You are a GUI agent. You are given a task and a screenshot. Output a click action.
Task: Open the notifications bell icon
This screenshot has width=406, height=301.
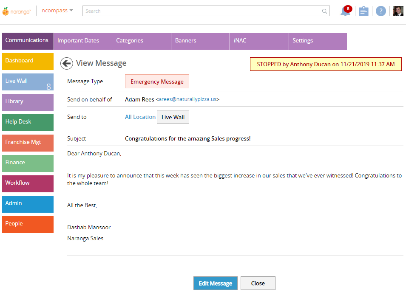pos(346,11)
